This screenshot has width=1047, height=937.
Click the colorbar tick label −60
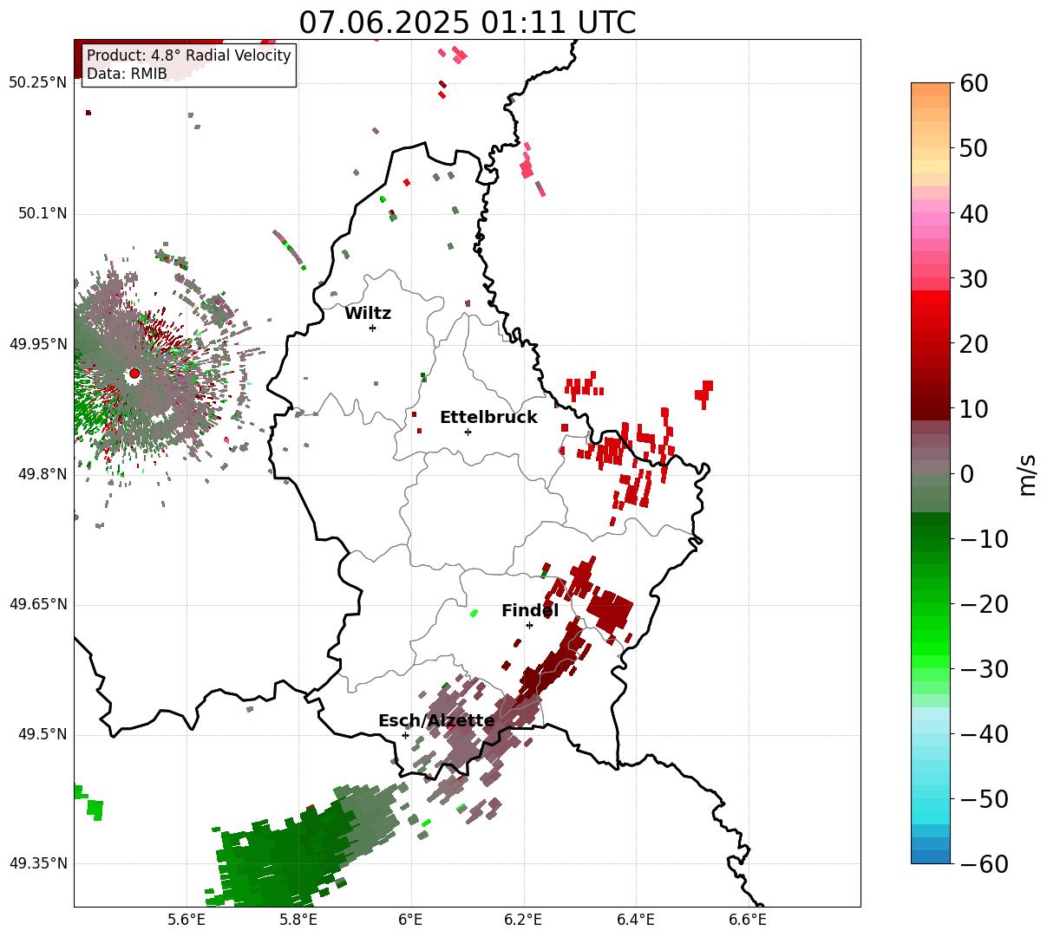point(983,864)
